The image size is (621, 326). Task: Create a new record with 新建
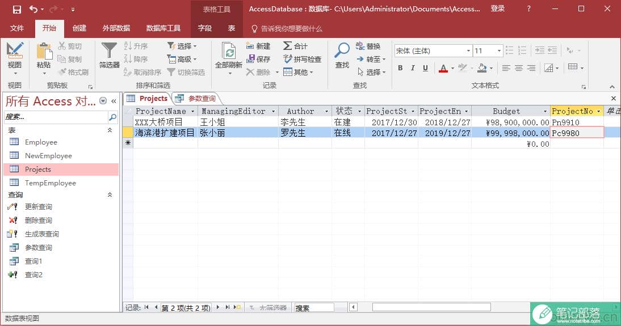pyautogui.click(x=258, y=46)
